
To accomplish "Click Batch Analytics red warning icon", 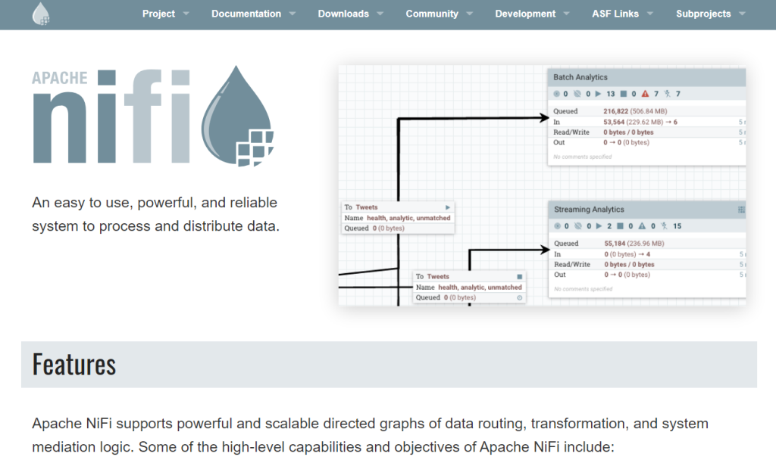I will pos(645,93).
